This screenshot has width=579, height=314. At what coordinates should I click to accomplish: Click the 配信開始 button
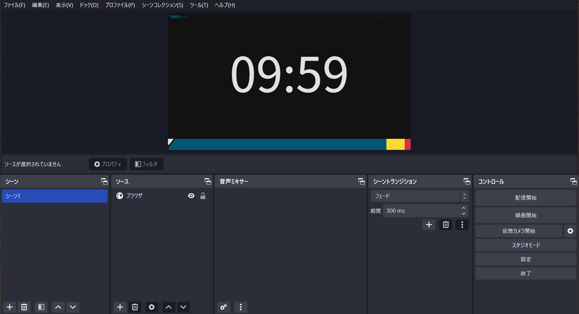[526, 198]
